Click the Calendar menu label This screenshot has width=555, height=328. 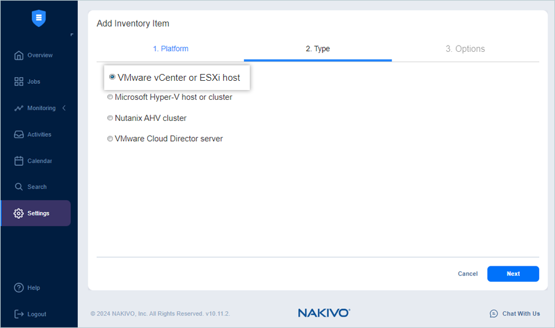pos(39,161)
